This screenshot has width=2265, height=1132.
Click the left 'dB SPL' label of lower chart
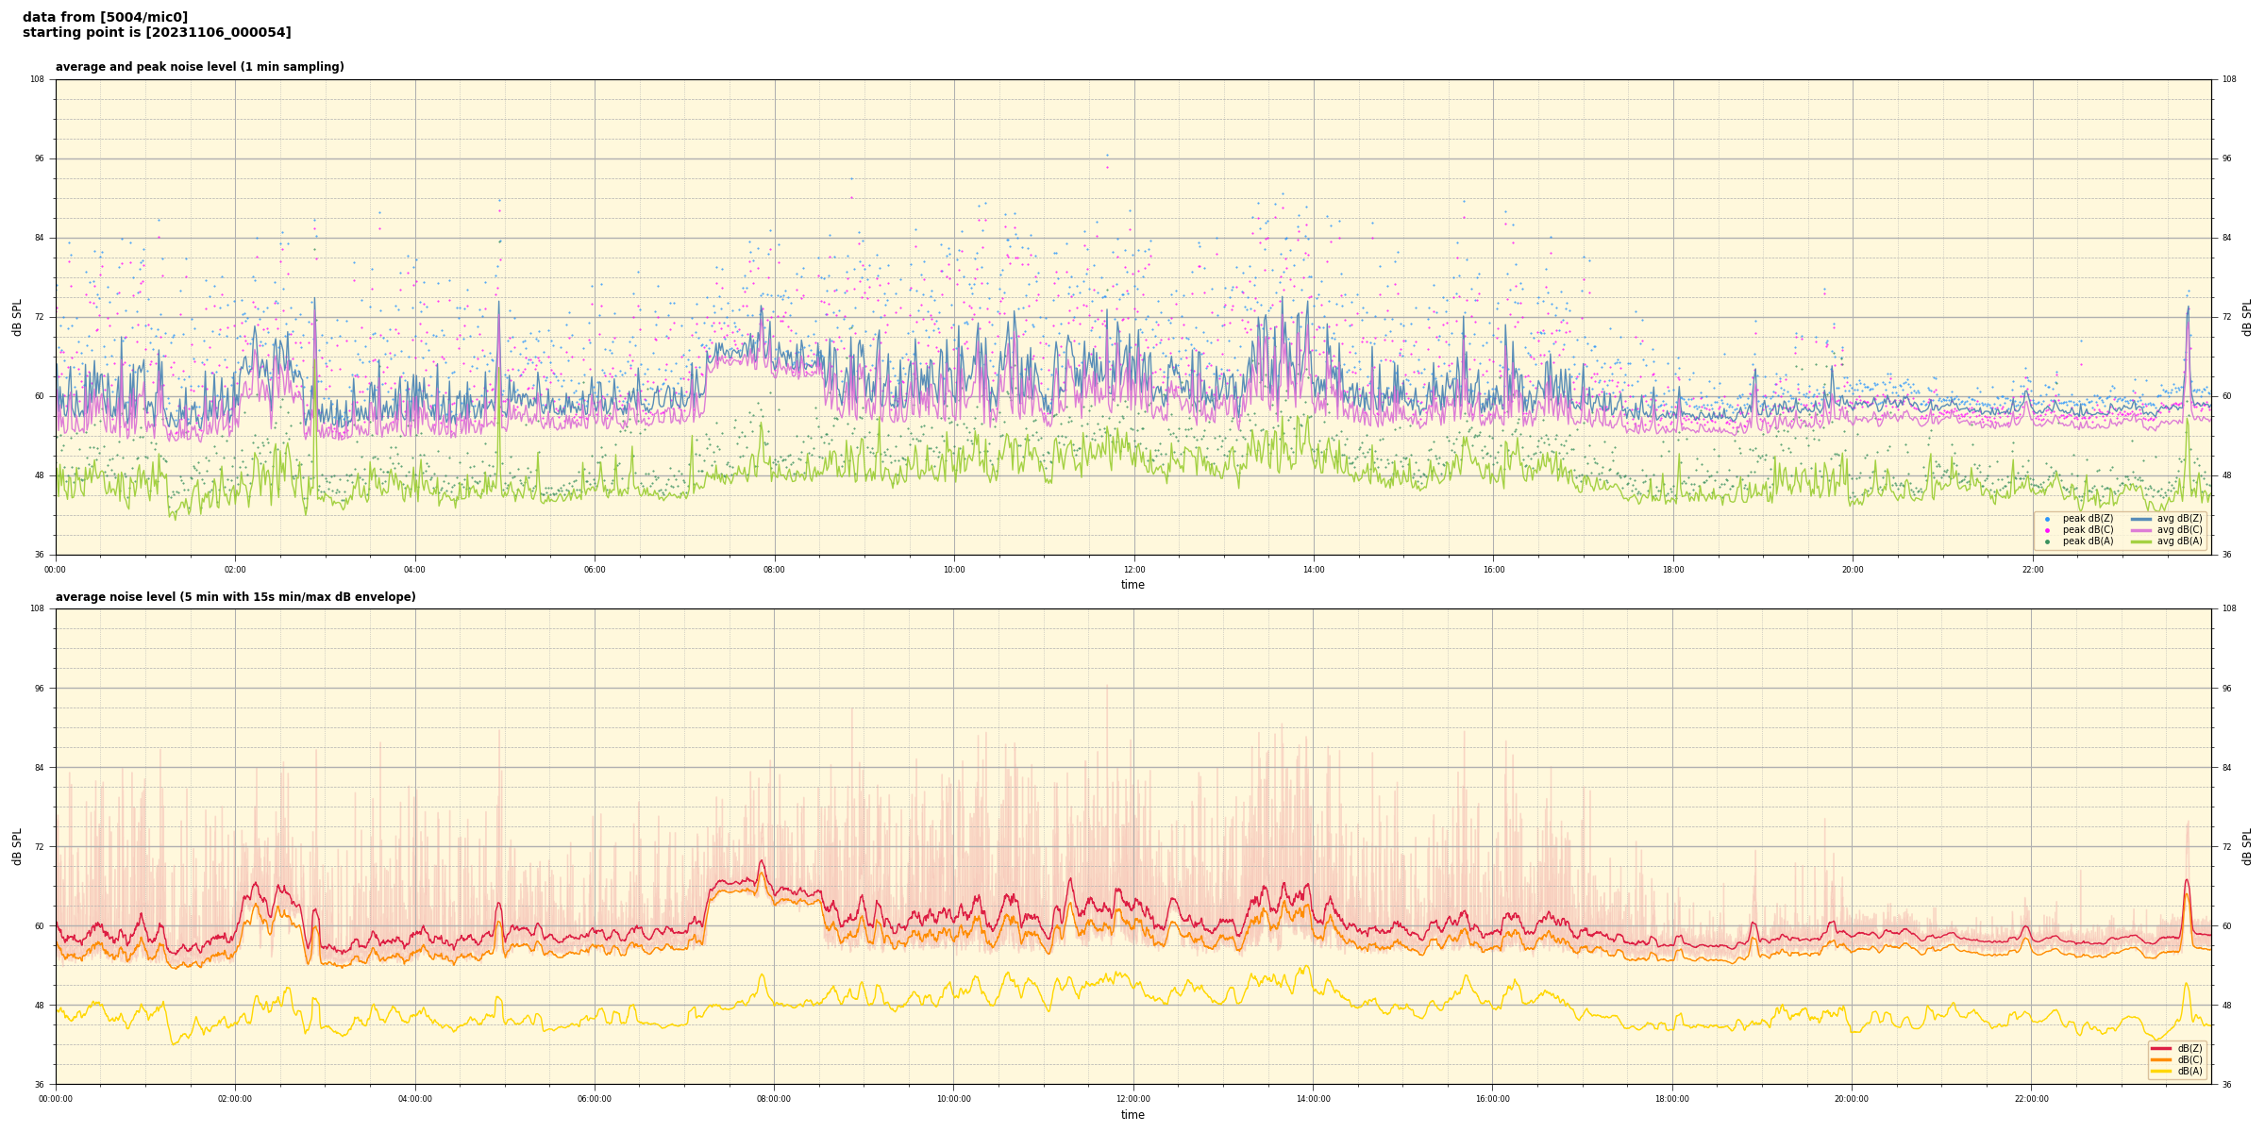tap(17, 846)
